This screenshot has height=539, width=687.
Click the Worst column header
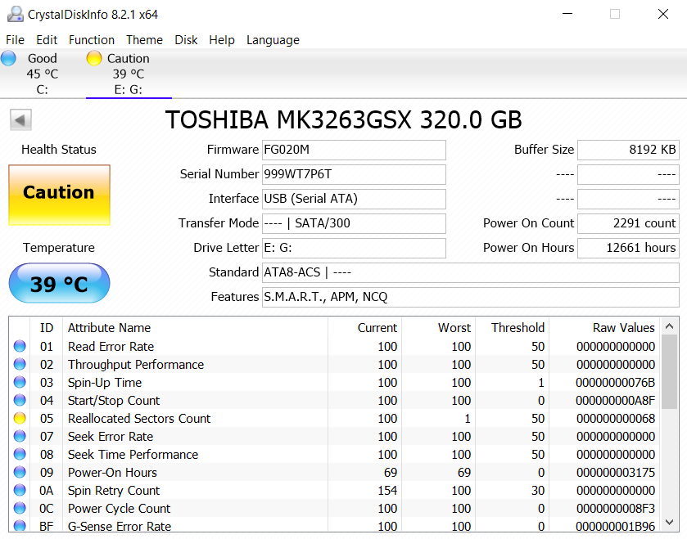438,328
